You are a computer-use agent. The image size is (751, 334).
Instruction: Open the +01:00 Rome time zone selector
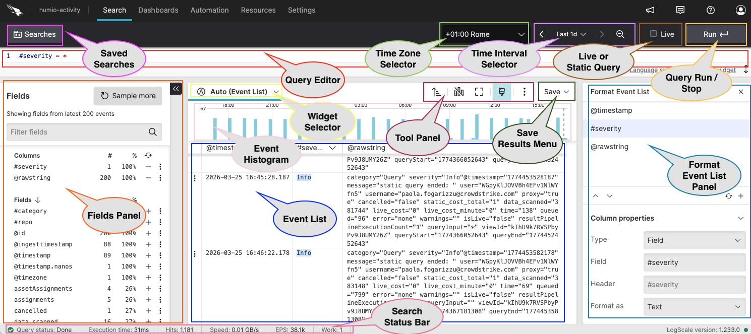(483, 34)
